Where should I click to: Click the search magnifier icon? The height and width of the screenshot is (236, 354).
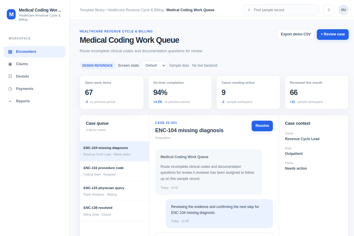[249, 10]
